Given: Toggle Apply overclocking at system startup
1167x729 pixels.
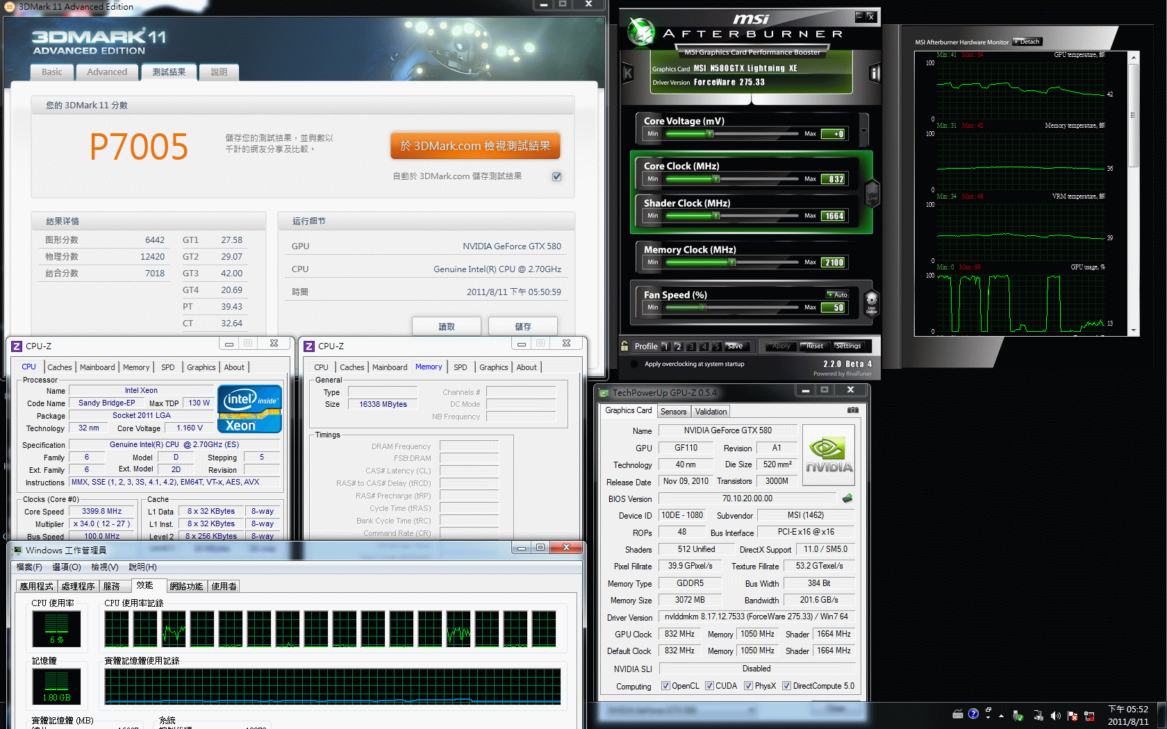Looking at the screenshot, I should (x=634, y=364).
